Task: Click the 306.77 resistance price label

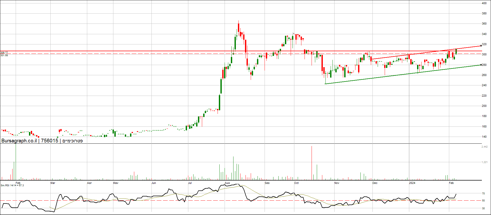Action: (x=4, y=53)
